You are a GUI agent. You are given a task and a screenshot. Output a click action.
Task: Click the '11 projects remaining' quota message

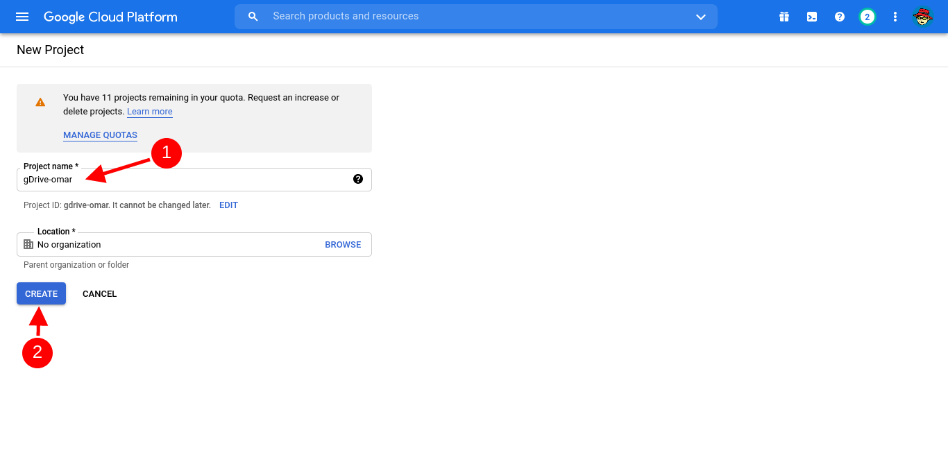click(201, 104)
